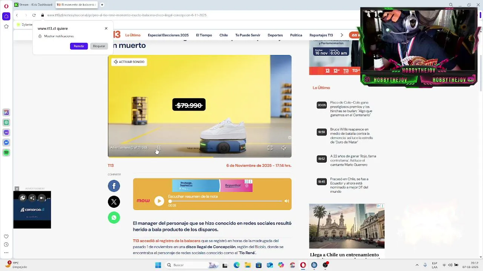This screenshot has width=483, height=271.
Task: Allow notifications with Permitir button
Action: 79,46
